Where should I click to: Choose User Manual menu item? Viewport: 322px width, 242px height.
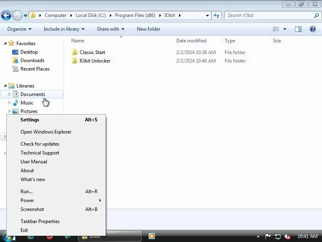(x=56, y=162)
